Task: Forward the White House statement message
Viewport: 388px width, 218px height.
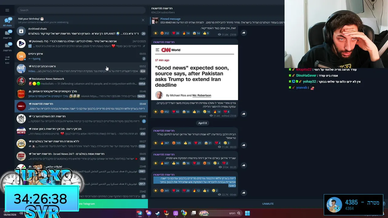Action: pyautogui.click(x=243, y=145)
